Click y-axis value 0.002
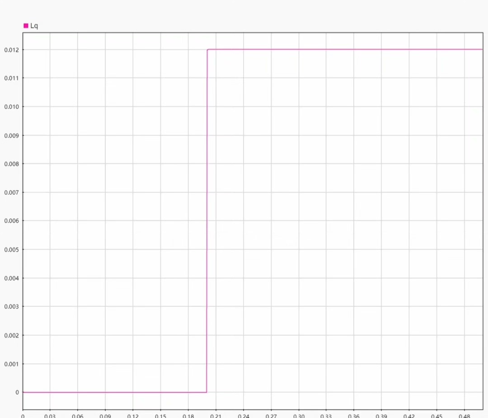Screen dimensions: 488x418 [x=11, y=335]
